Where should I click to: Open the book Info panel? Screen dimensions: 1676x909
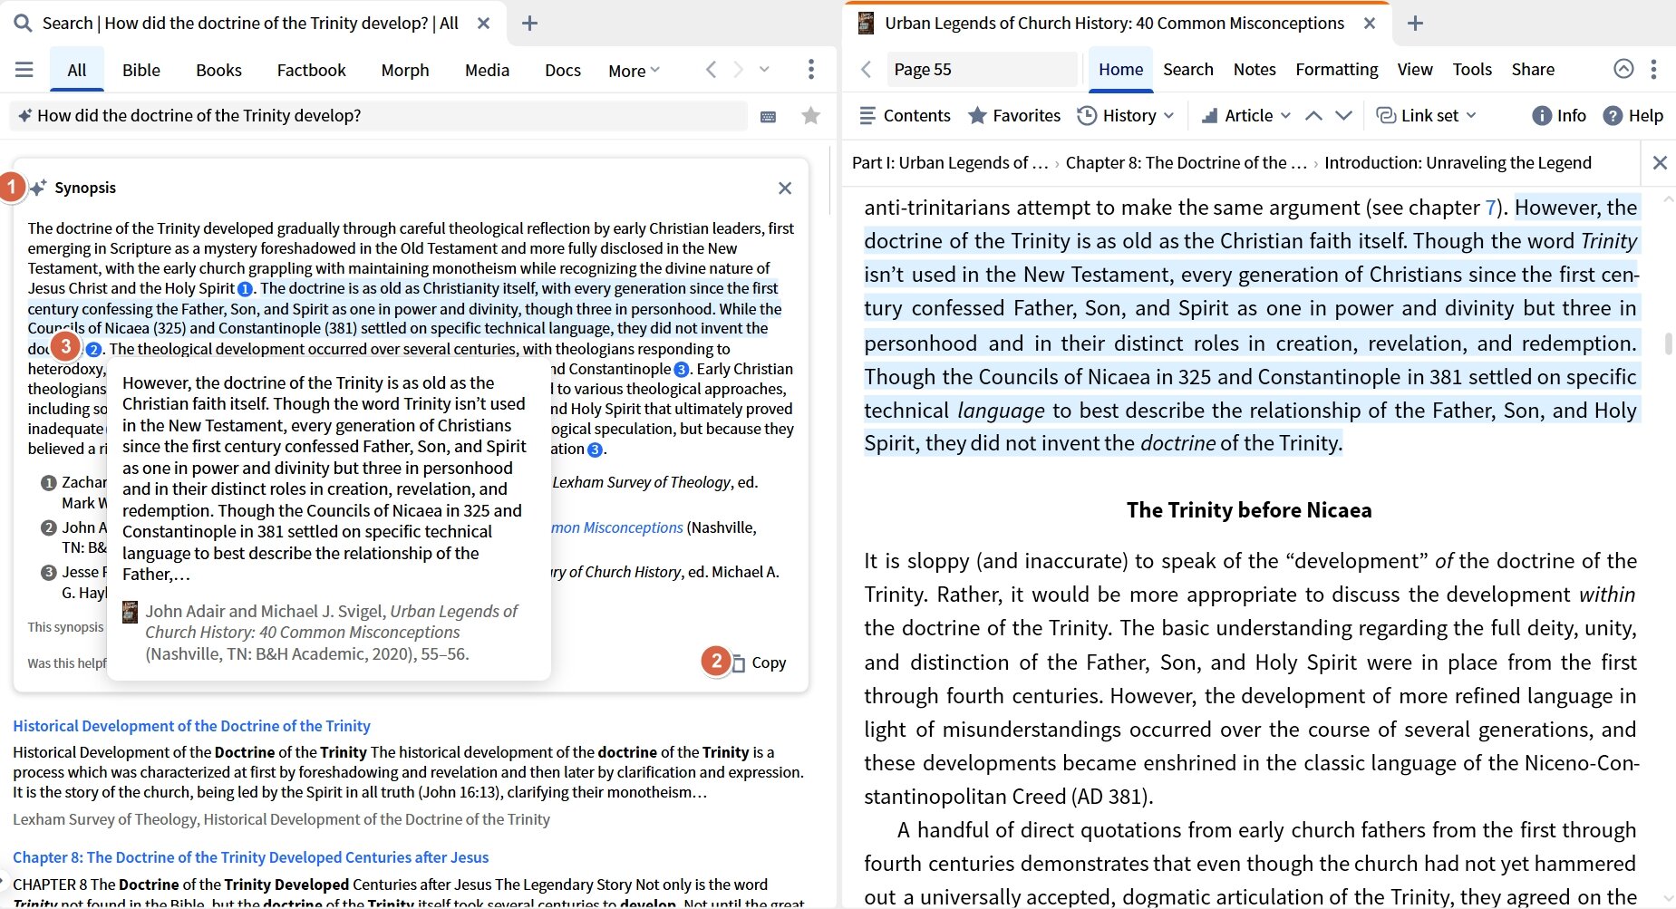pyautogui.click(x=1559, y=115)
